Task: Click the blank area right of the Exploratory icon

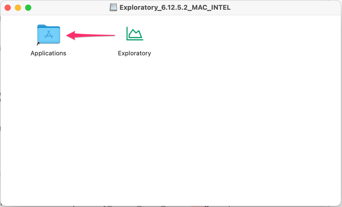Action: click(205, 35)
